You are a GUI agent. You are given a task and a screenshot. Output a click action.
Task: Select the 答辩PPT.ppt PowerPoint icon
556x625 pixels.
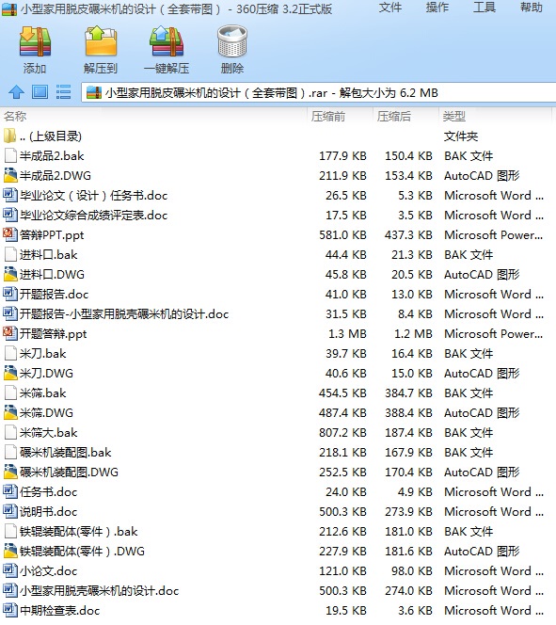10,234
